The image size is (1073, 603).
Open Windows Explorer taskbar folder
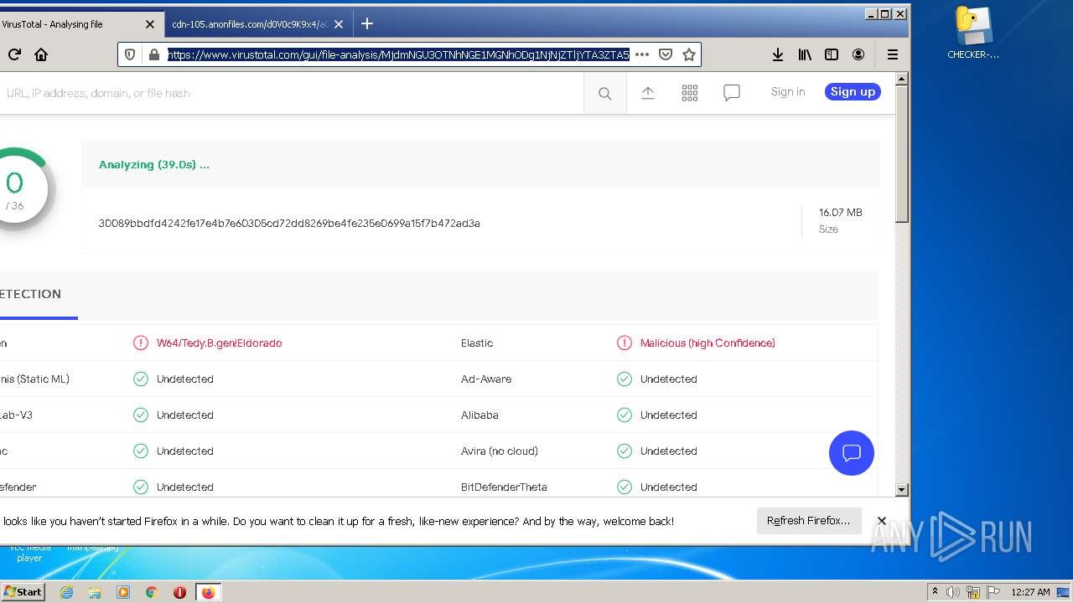click(x=95, y=592)
